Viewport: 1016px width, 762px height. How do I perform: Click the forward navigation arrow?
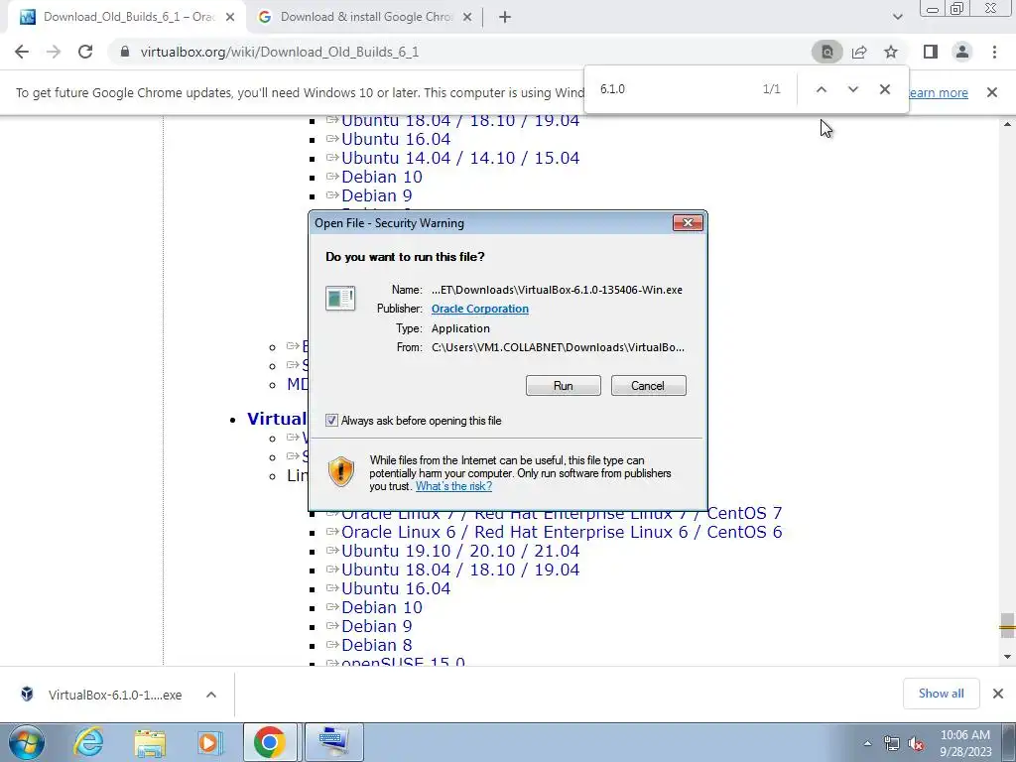[54, 52]
